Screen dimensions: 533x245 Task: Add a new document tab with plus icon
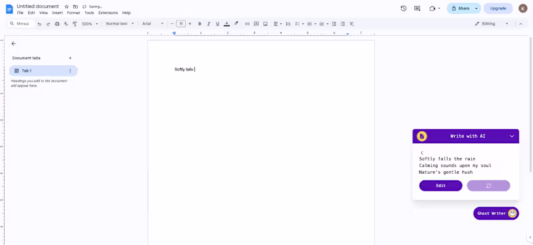[71, 58]
